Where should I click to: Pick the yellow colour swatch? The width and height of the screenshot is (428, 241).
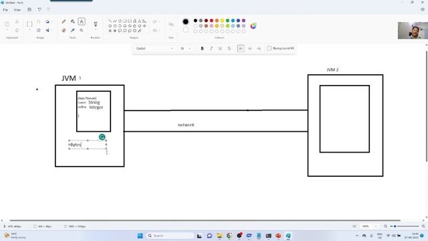coord(222,21)
